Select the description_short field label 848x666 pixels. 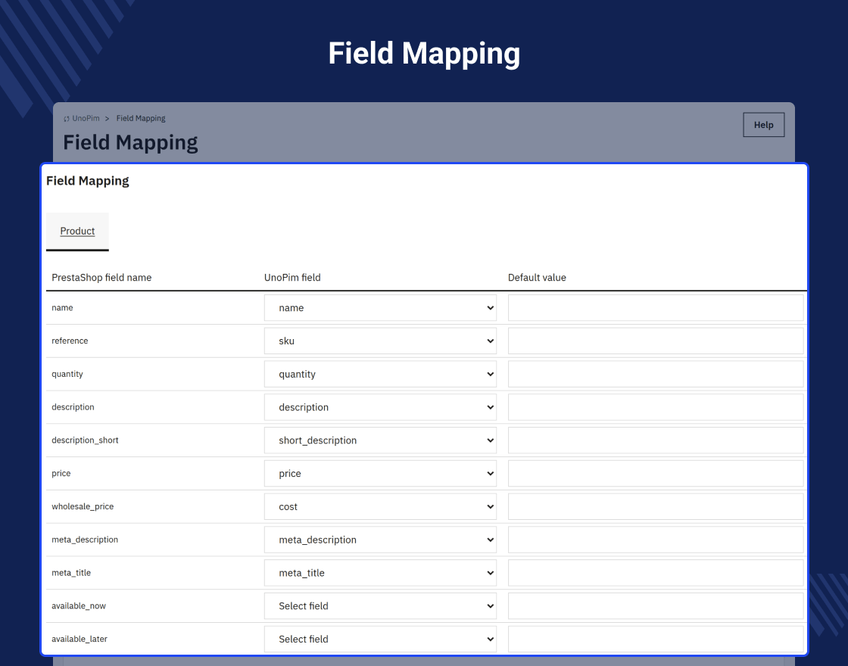point(85,440)
